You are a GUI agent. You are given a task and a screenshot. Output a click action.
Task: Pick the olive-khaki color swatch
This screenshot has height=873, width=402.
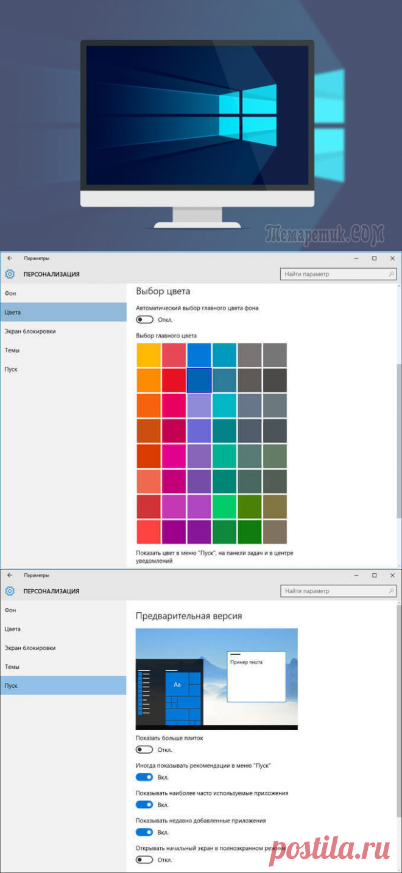tap(275, 507)
